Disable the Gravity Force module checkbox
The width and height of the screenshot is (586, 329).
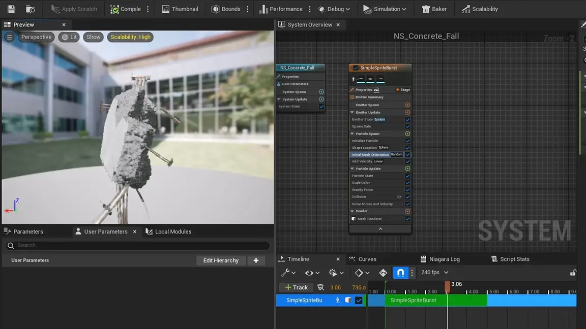pos(407,190)
